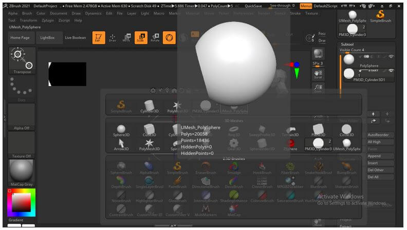Choose the MRGBZGrabber tool
407x230 pixels.
pos(290,182)
